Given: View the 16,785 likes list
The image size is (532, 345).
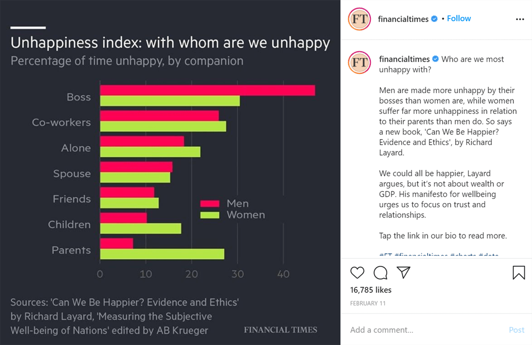Looking at the screenshot, I should (371, 290).
